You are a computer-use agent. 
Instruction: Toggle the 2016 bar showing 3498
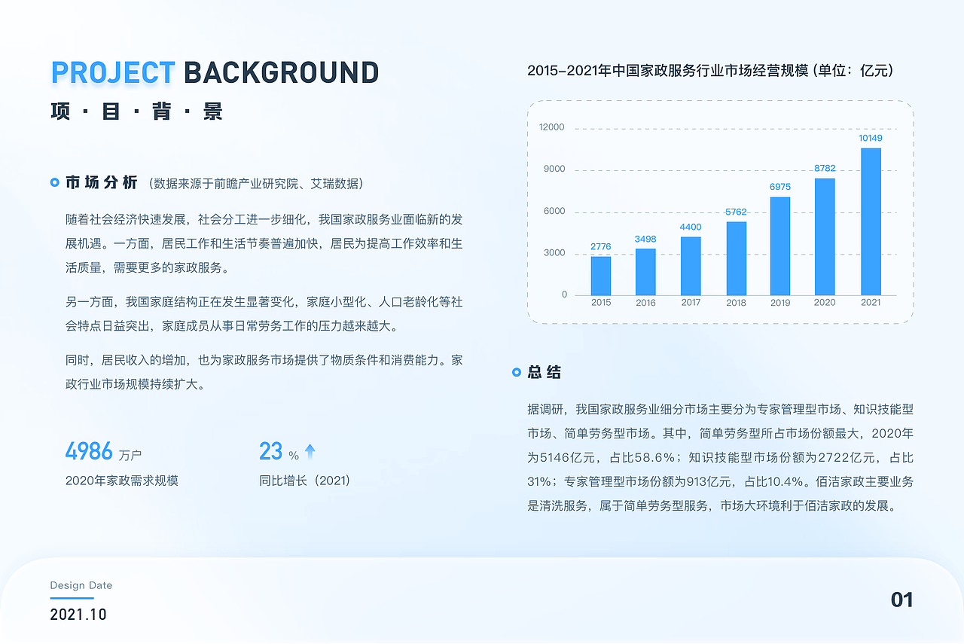[645, 271]
